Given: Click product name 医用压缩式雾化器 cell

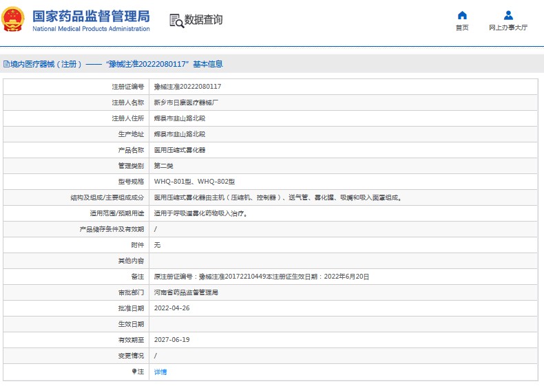Looking at the screenshot, I should (179, 150).
